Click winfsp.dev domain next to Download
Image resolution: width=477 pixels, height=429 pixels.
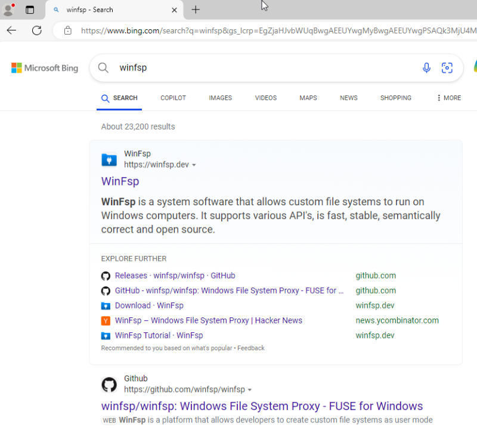(x=375, y=305)
